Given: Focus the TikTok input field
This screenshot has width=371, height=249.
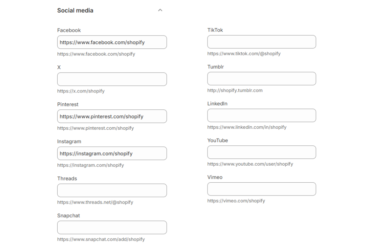Looking at the screenshot, I should (261, 42).
